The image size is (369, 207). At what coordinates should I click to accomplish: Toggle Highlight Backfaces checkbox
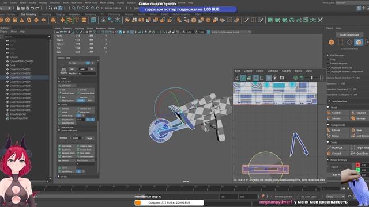tap(329, 68)
